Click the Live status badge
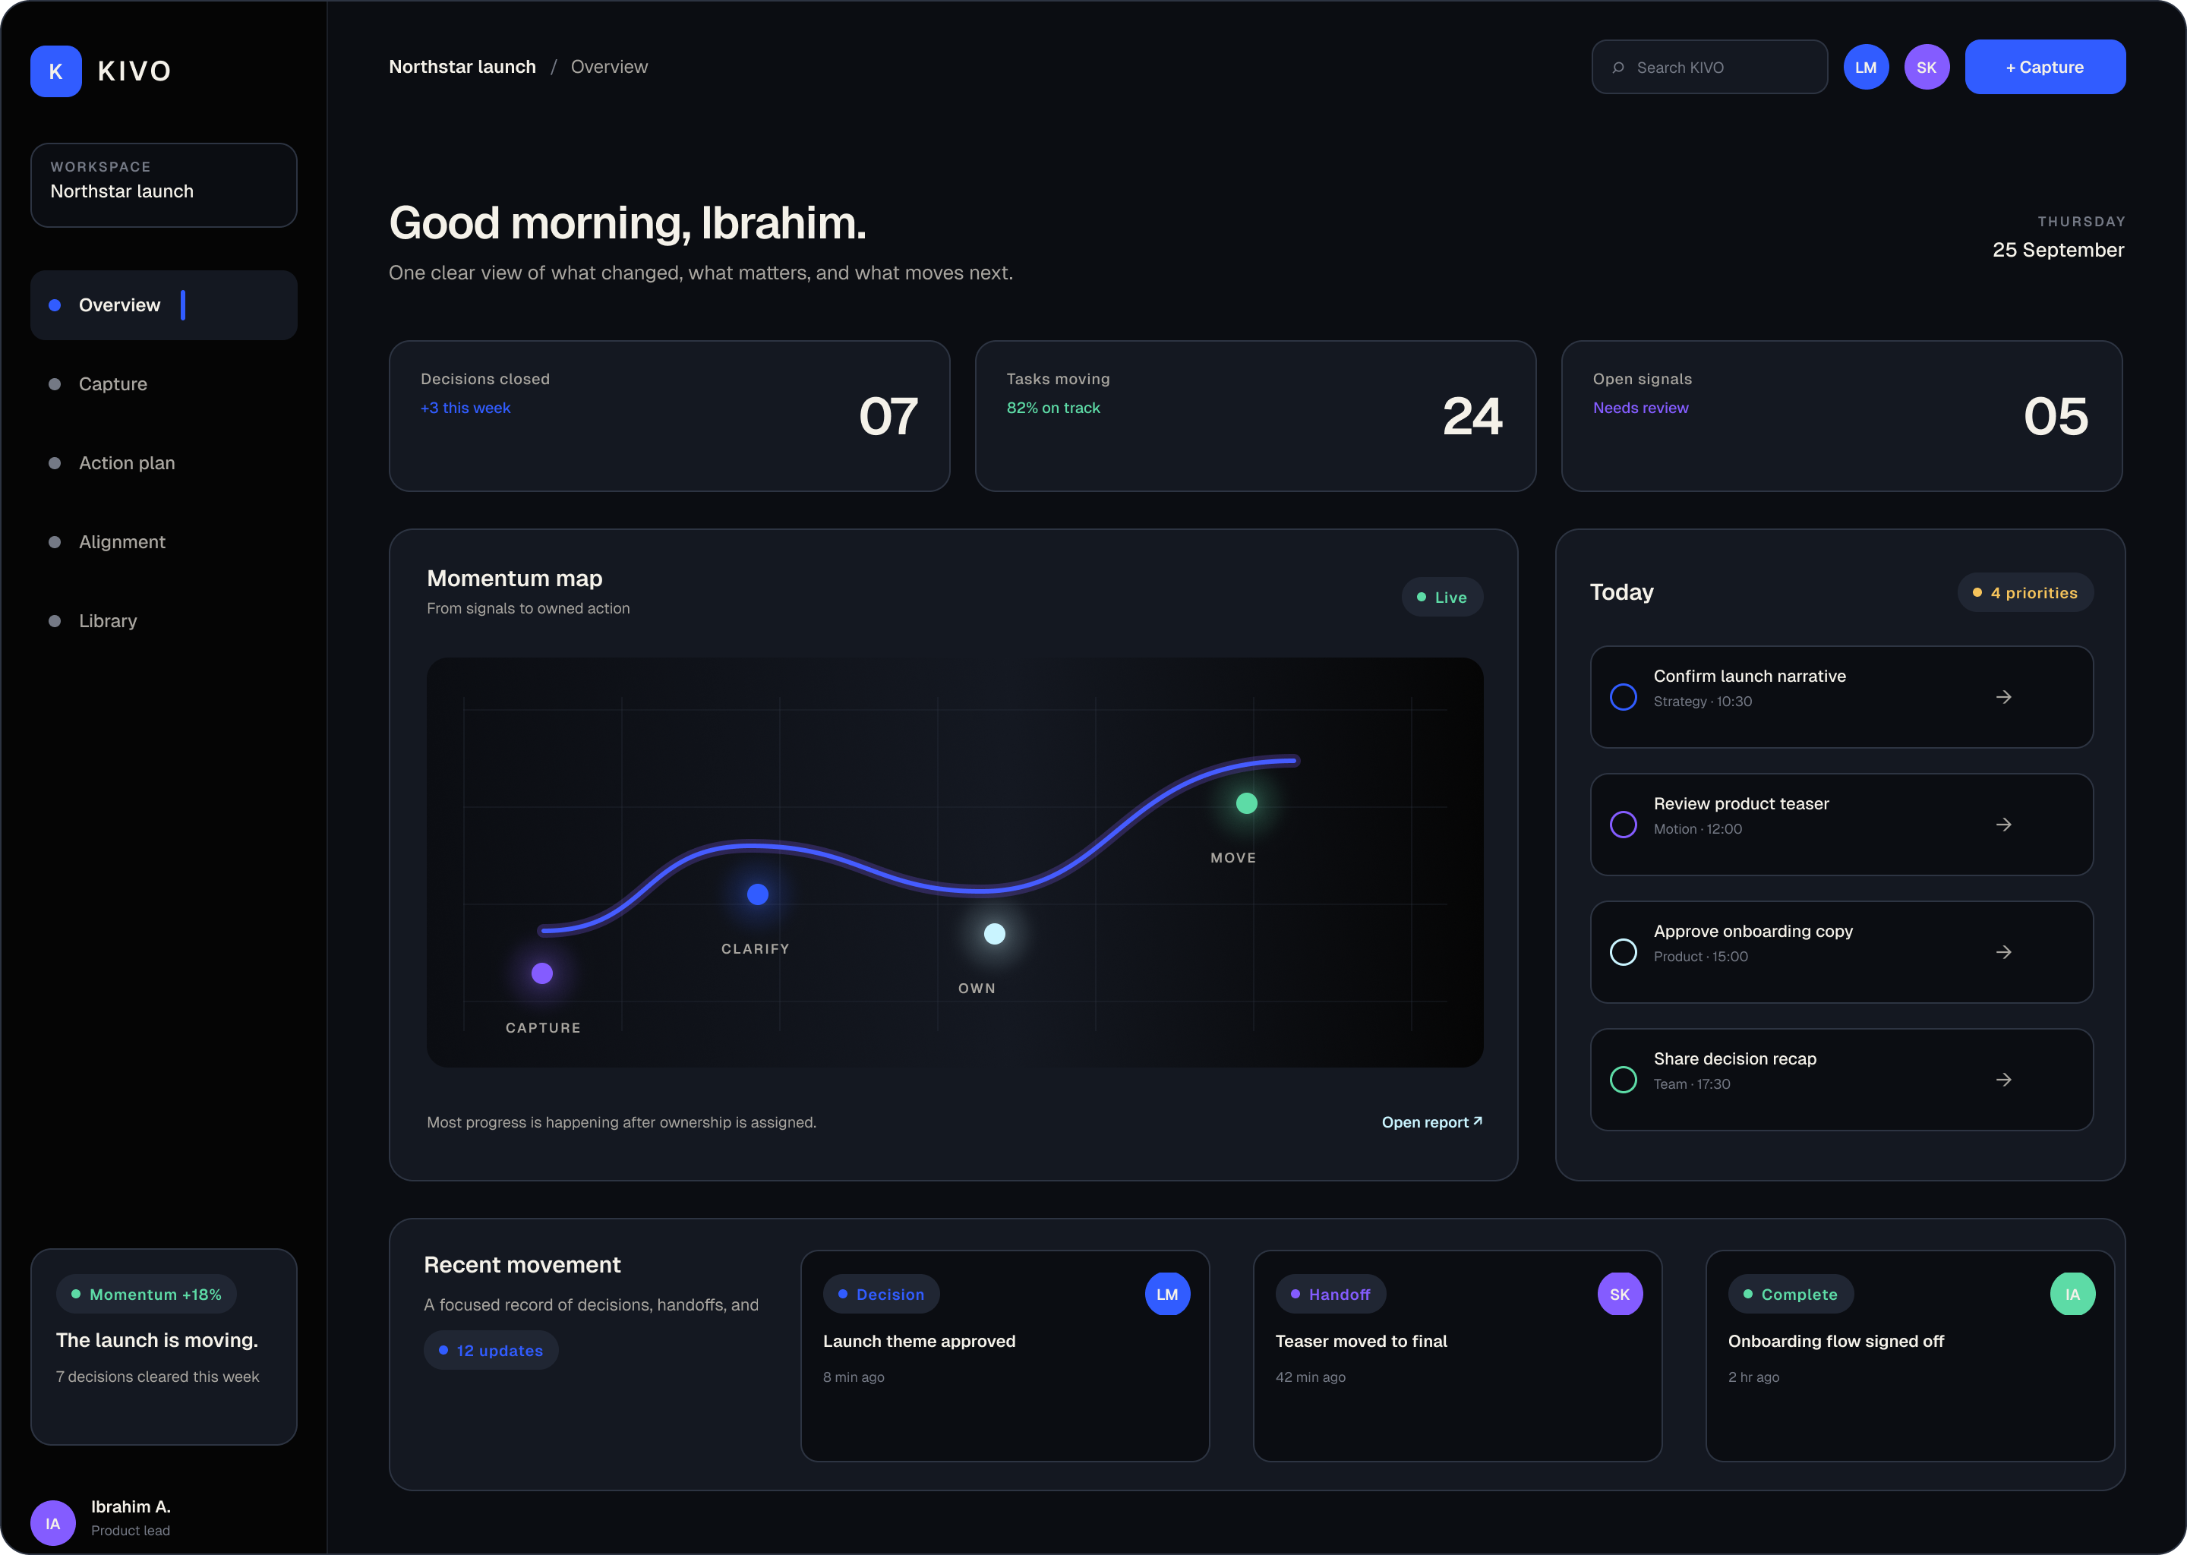 pos(1442,598)
